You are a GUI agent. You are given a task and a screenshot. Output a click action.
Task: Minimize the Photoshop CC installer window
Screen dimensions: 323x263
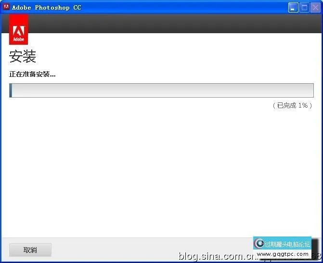(x=293, y=8)
